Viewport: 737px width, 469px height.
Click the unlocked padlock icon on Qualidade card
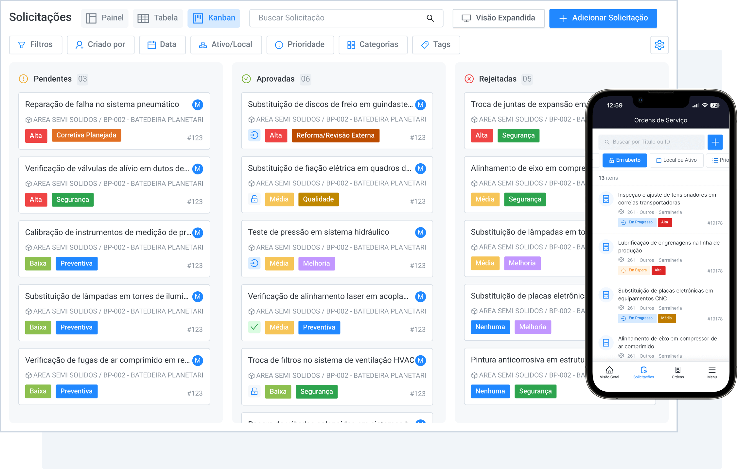point(254,199)
